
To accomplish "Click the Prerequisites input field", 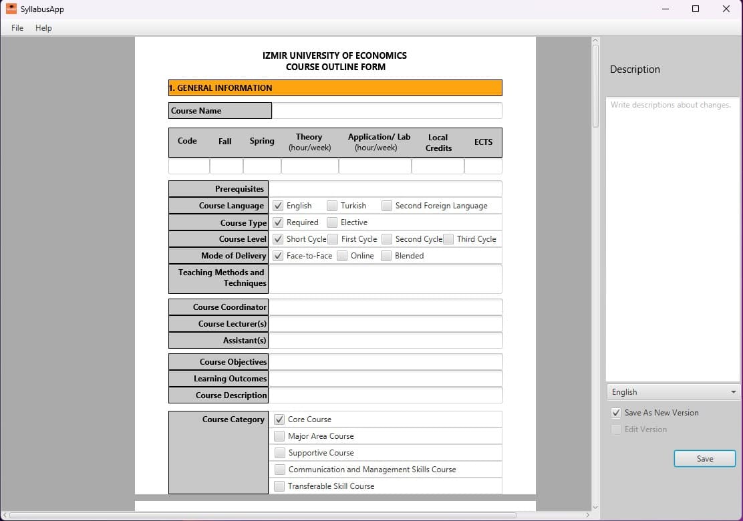I will 386,189.
